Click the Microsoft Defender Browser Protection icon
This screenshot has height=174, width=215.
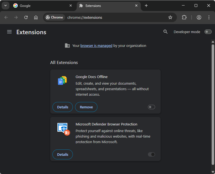coord(64,129)
